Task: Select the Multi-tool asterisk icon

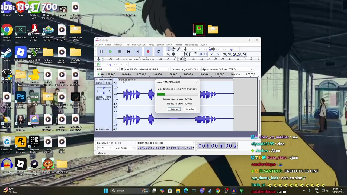Action: pos(173,54)
